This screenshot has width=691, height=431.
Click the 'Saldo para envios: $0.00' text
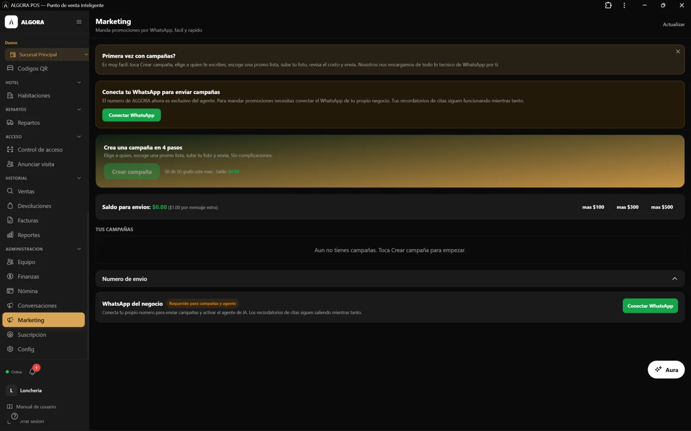point(134,207)
